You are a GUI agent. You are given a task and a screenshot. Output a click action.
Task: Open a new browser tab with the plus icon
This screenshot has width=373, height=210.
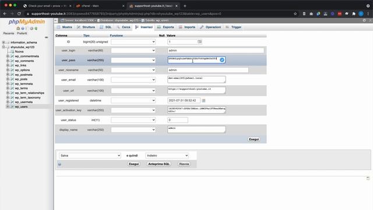pyautogui.click(x=185, y=6)
